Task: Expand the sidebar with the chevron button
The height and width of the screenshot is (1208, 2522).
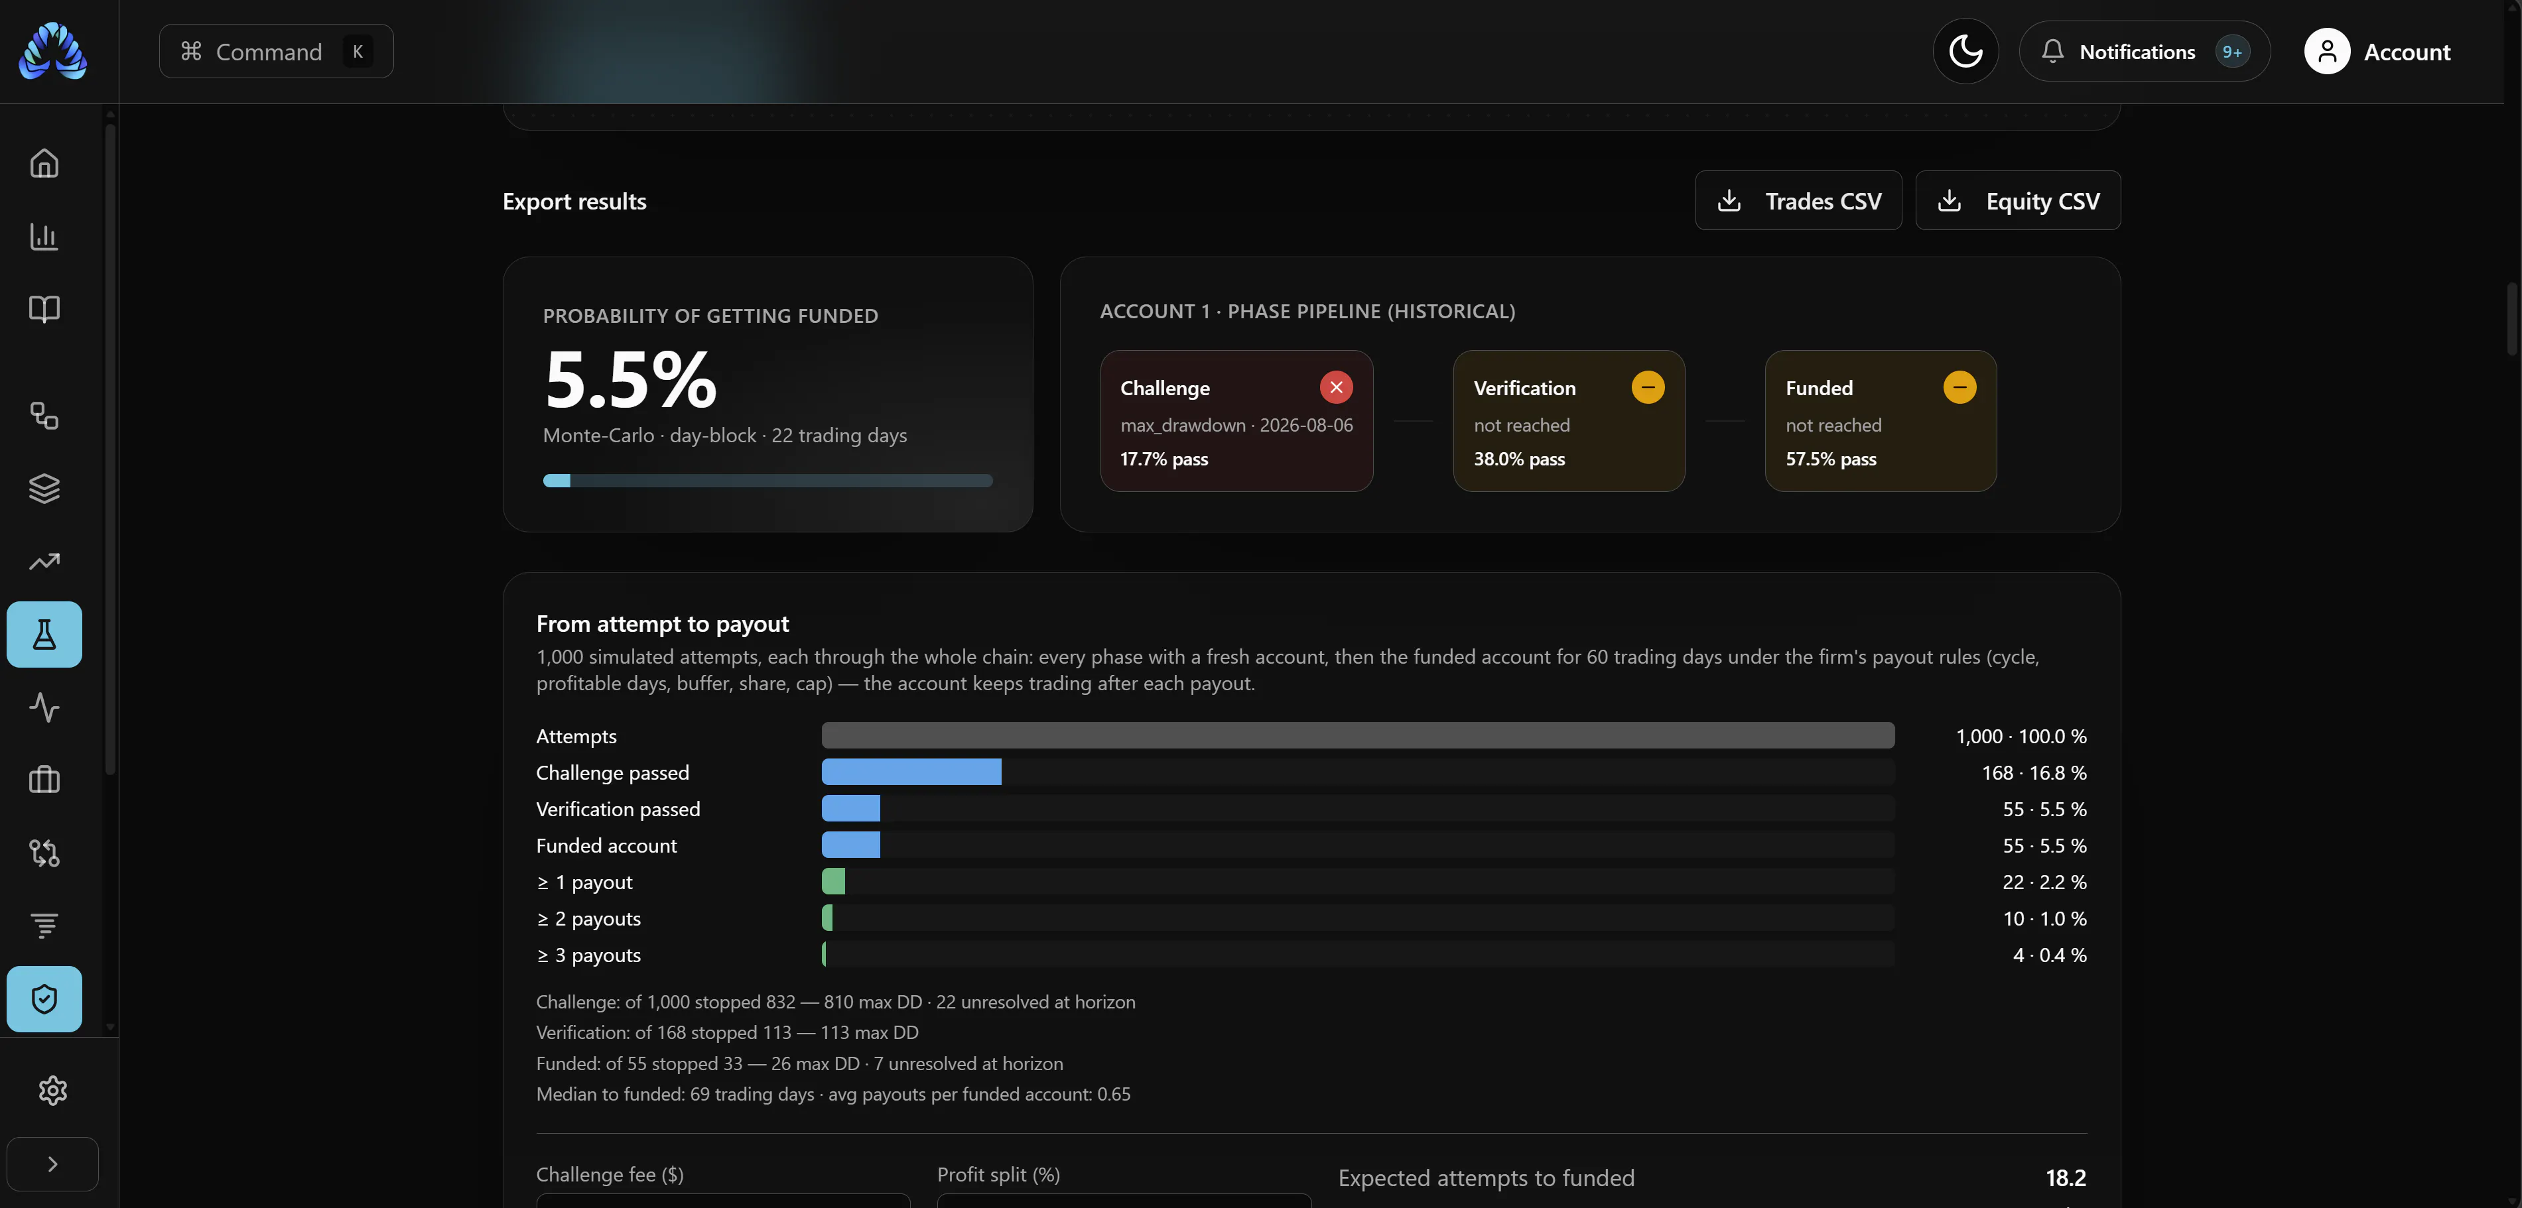Action: coord(53,1163)
